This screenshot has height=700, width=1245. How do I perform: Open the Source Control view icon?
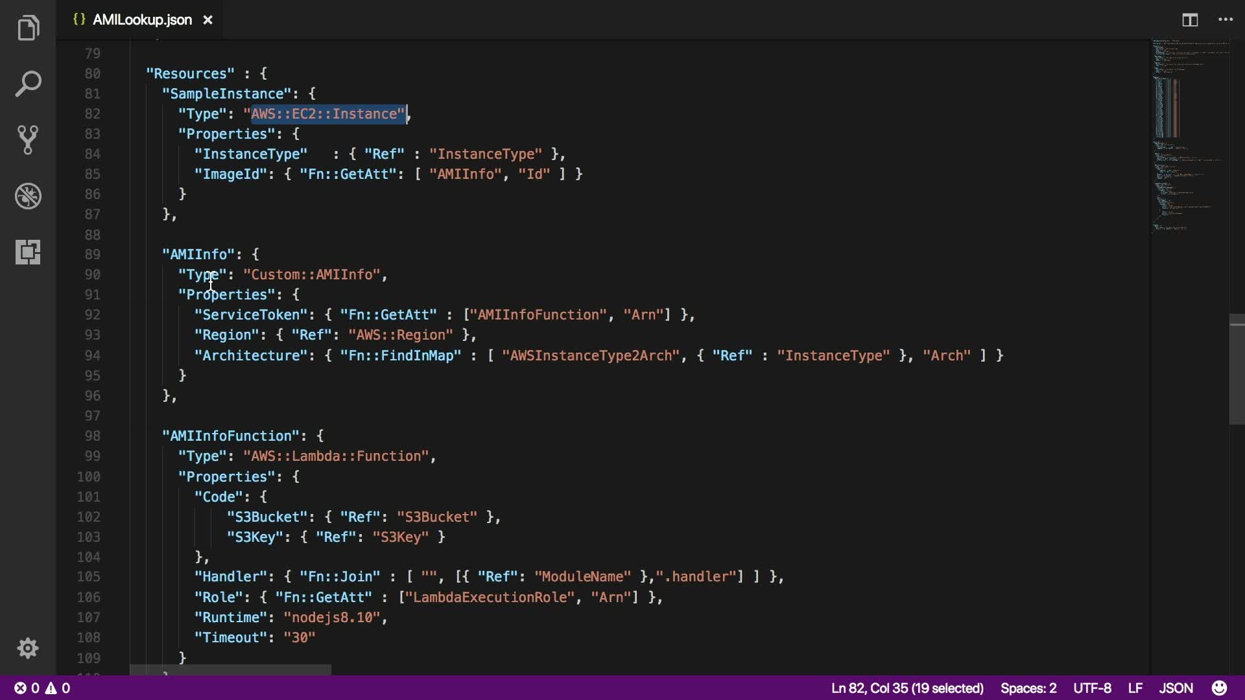[28, 139]
